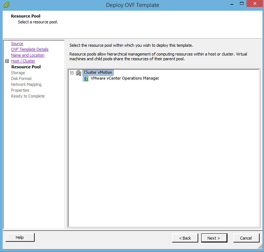Viewport: 264px width, 252px height.
Task: Minimize the Deploy OVF Template window
Action: [x=232, y=4]
